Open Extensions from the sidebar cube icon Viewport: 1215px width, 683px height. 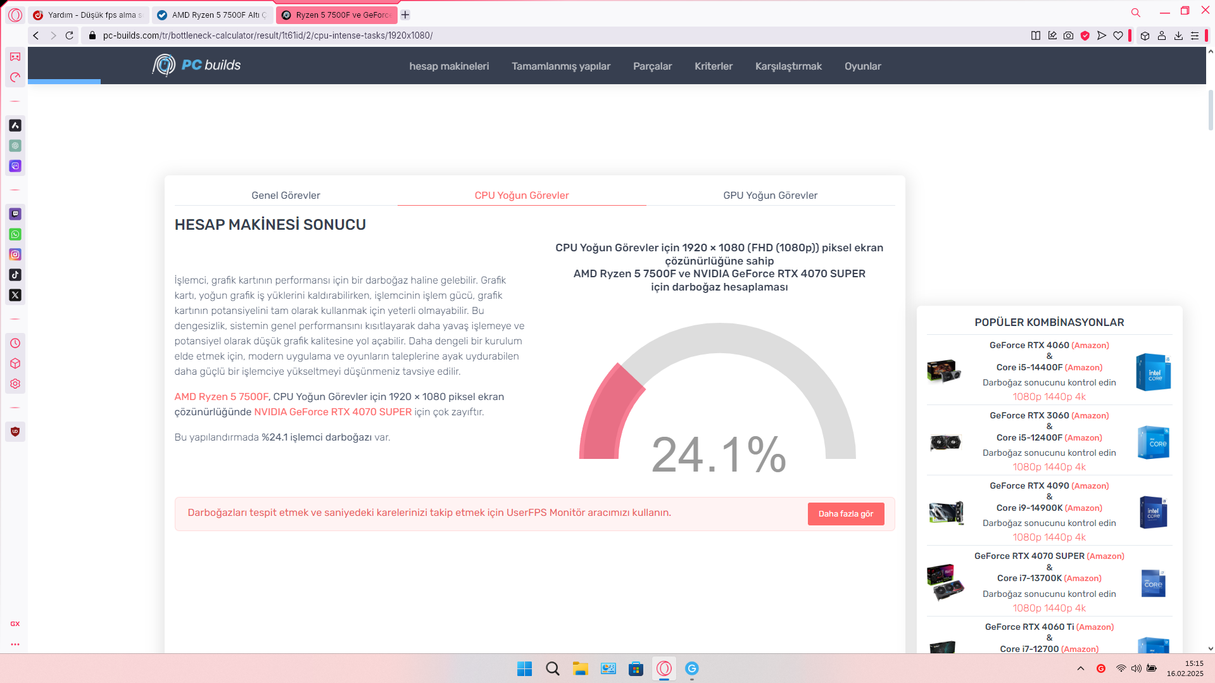click(15, 363)
